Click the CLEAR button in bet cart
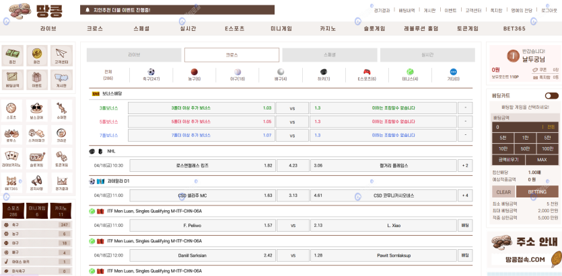The width and height of the screenshot is (562, 276). pos(504,191)
